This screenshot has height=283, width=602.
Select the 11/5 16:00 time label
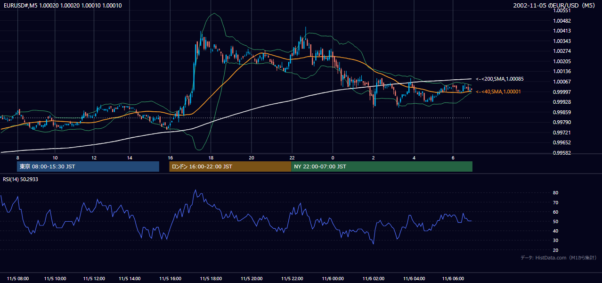coord(170,278)
